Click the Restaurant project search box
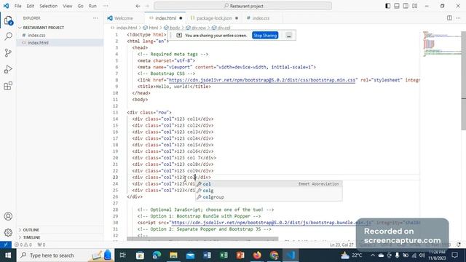466x262 pixels. pos(243,6)
